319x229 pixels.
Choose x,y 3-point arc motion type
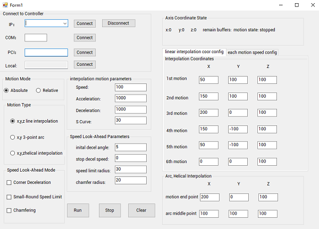pos(13,137)
